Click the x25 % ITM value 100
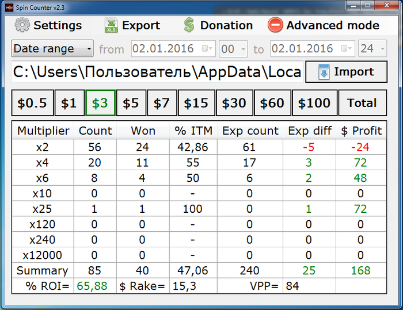This screenshot has width=403, height=310. [193, 209]
